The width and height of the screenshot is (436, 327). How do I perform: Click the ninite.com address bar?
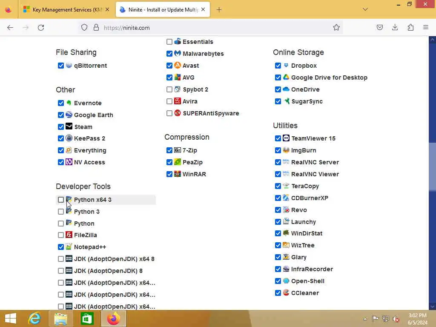point(210,28)
